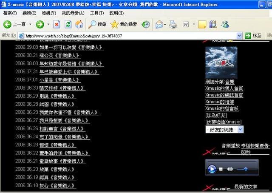The height and width of the screenshot is (193, 272).
Task: Open the 工具 (Tools) menu
Action: 97,13
